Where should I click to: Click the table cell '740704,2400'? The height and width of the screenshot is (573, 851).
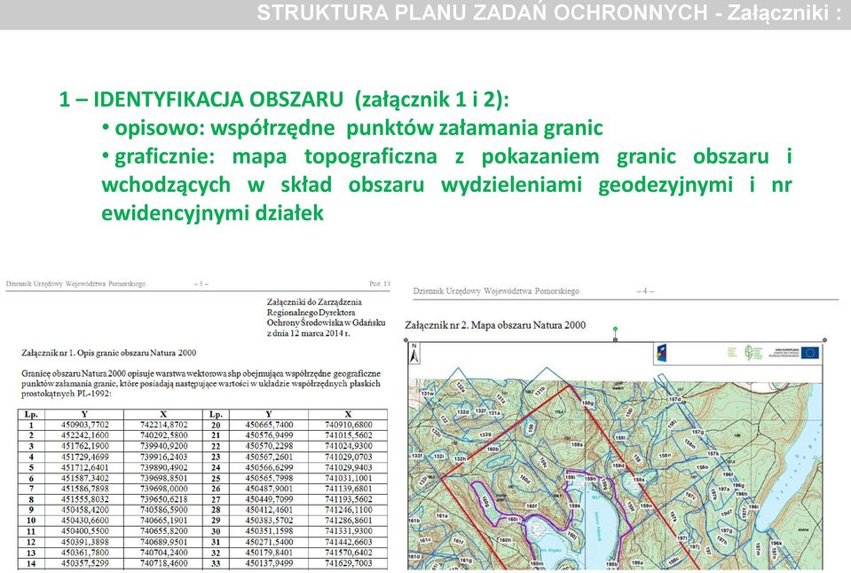point(164,553)
